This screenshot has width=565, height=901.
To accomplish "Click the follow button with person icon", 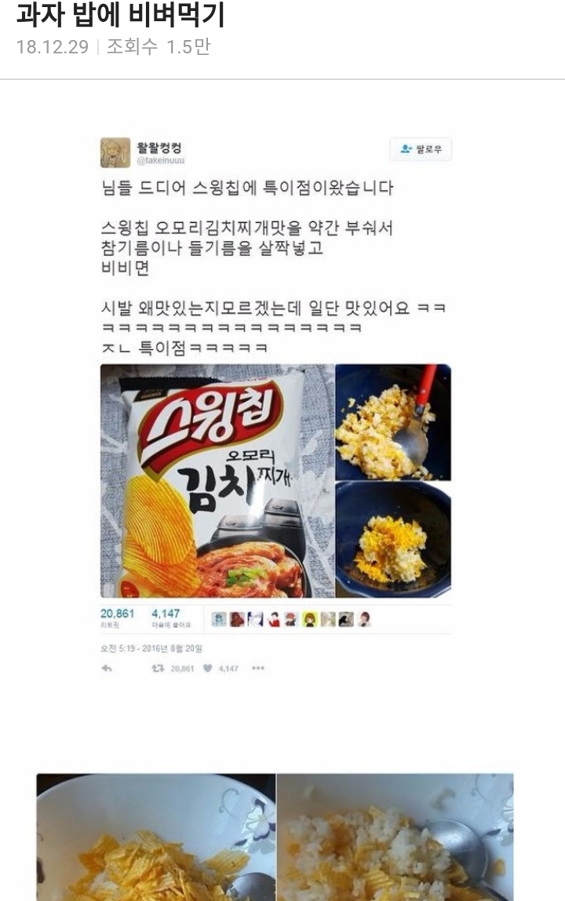I will (x=421, y=149).
